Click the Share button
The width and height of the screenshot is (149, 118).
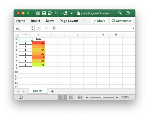tap(99, 21)
